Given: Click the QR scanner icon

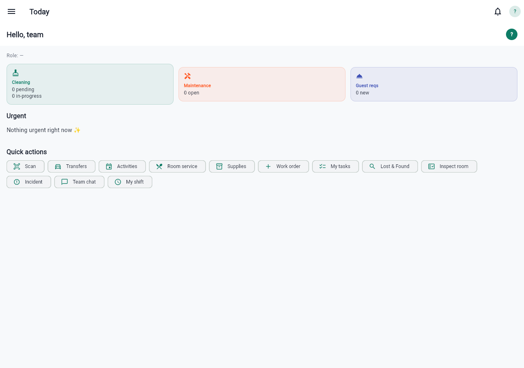Looking at the screenshot, I should [17, 166].
